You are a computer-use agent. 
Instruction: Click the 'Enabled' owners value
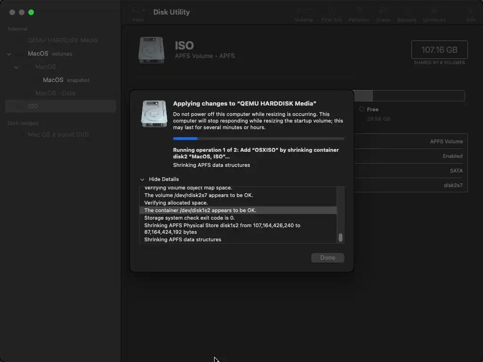(452, 156)
